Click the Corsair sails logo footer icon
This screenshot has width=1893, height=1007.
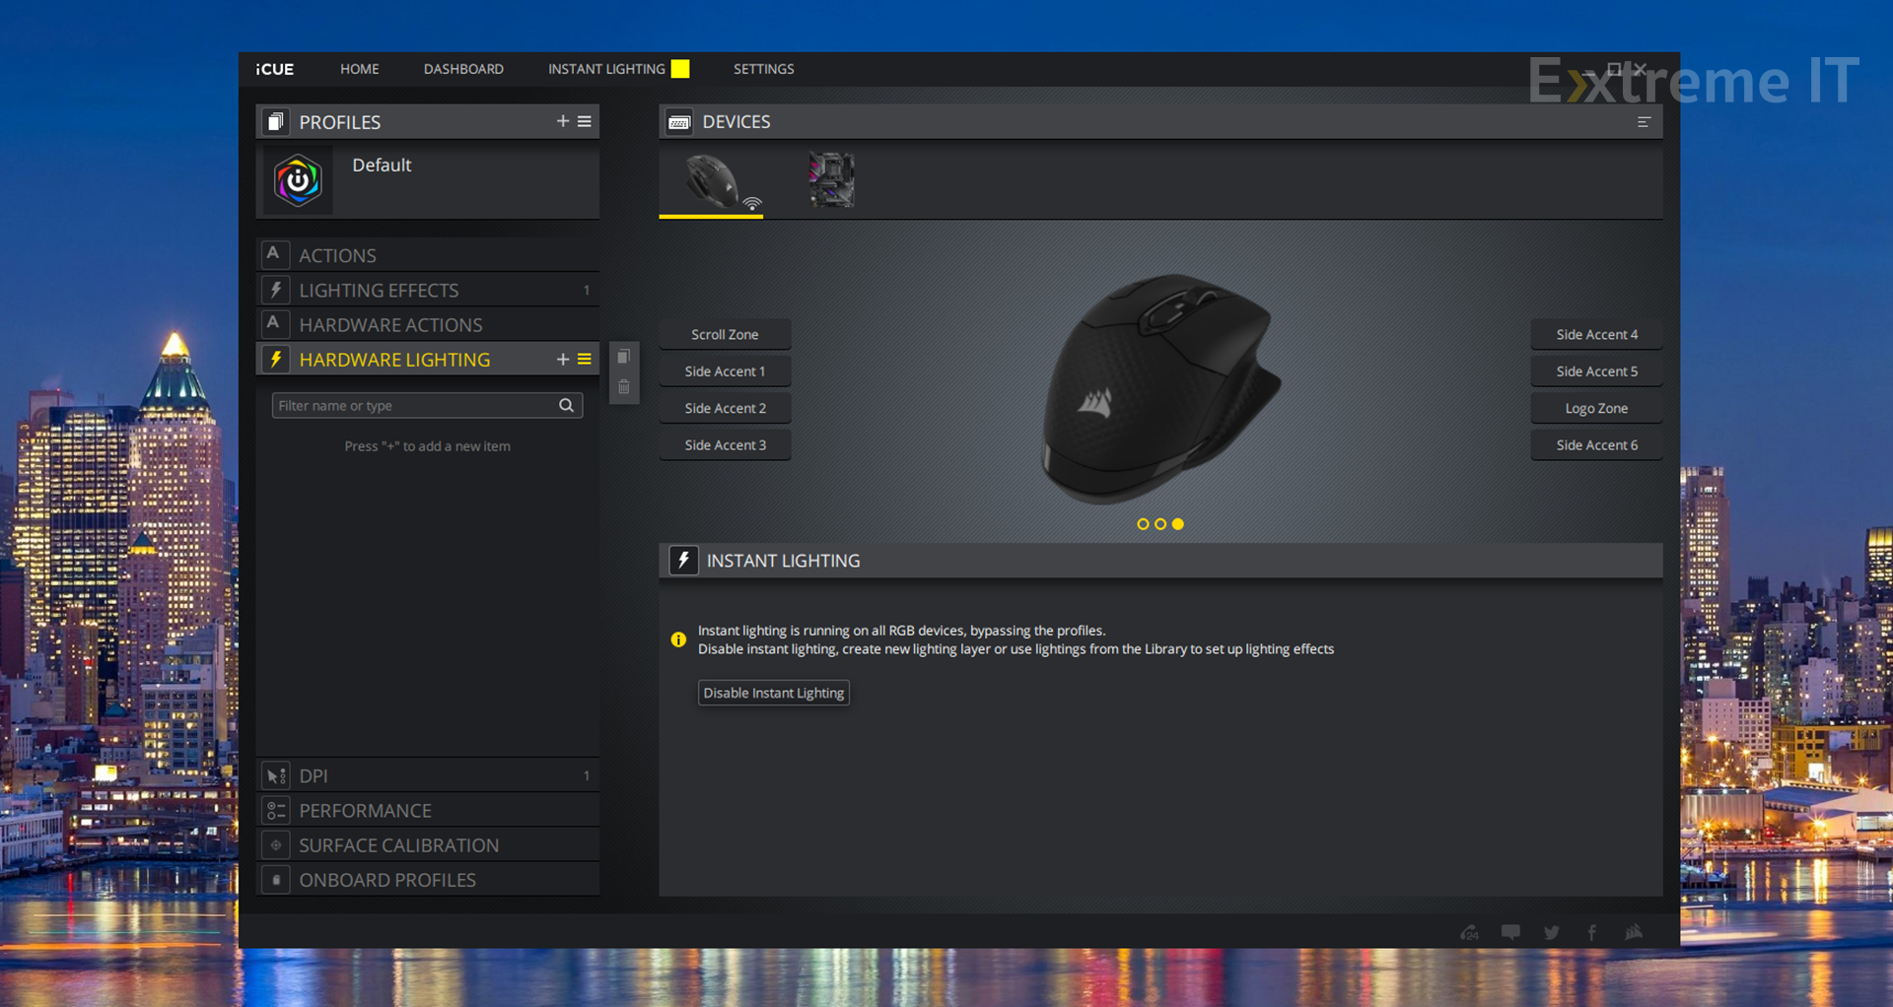(1634, 931)
